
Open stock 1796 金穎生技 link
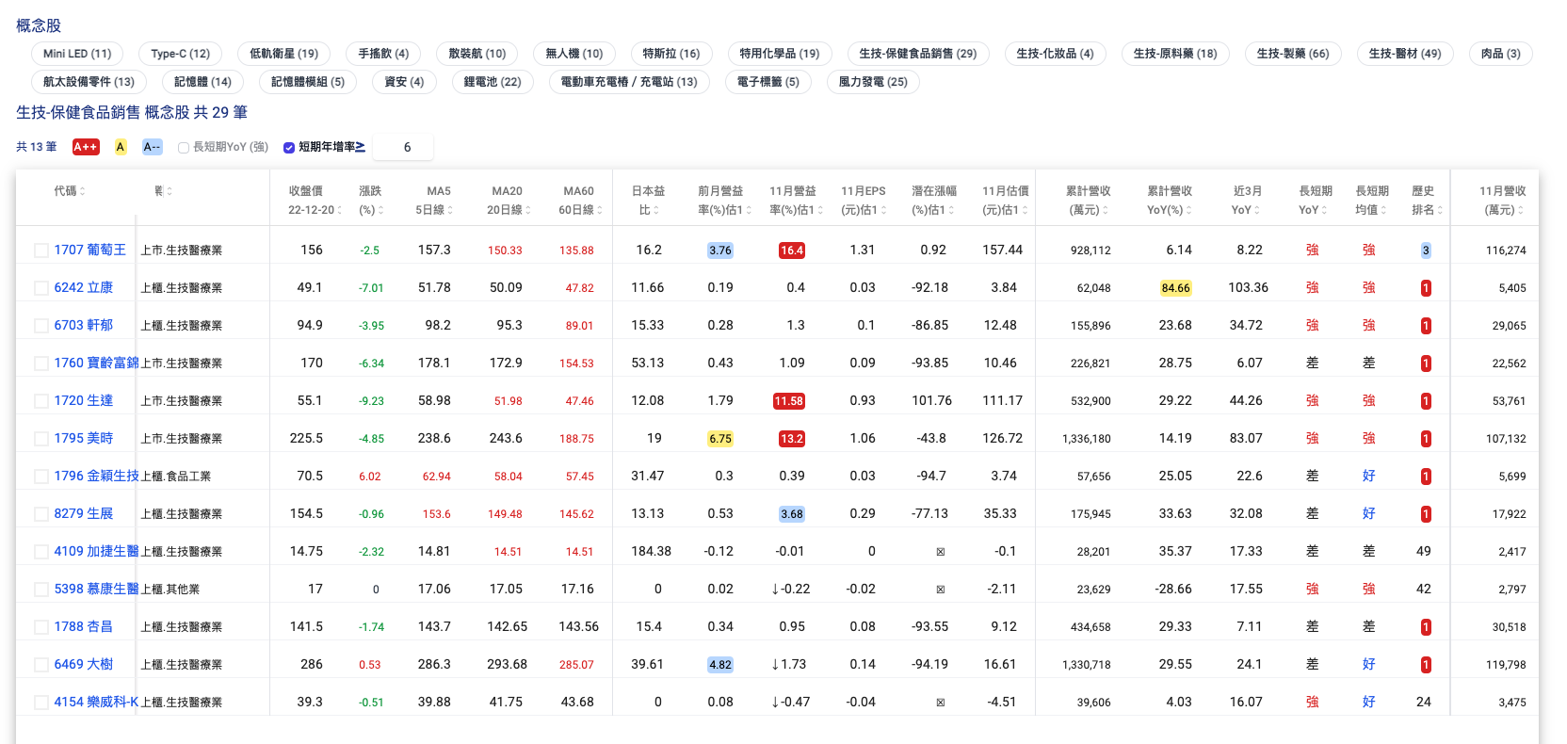[96, 476]
